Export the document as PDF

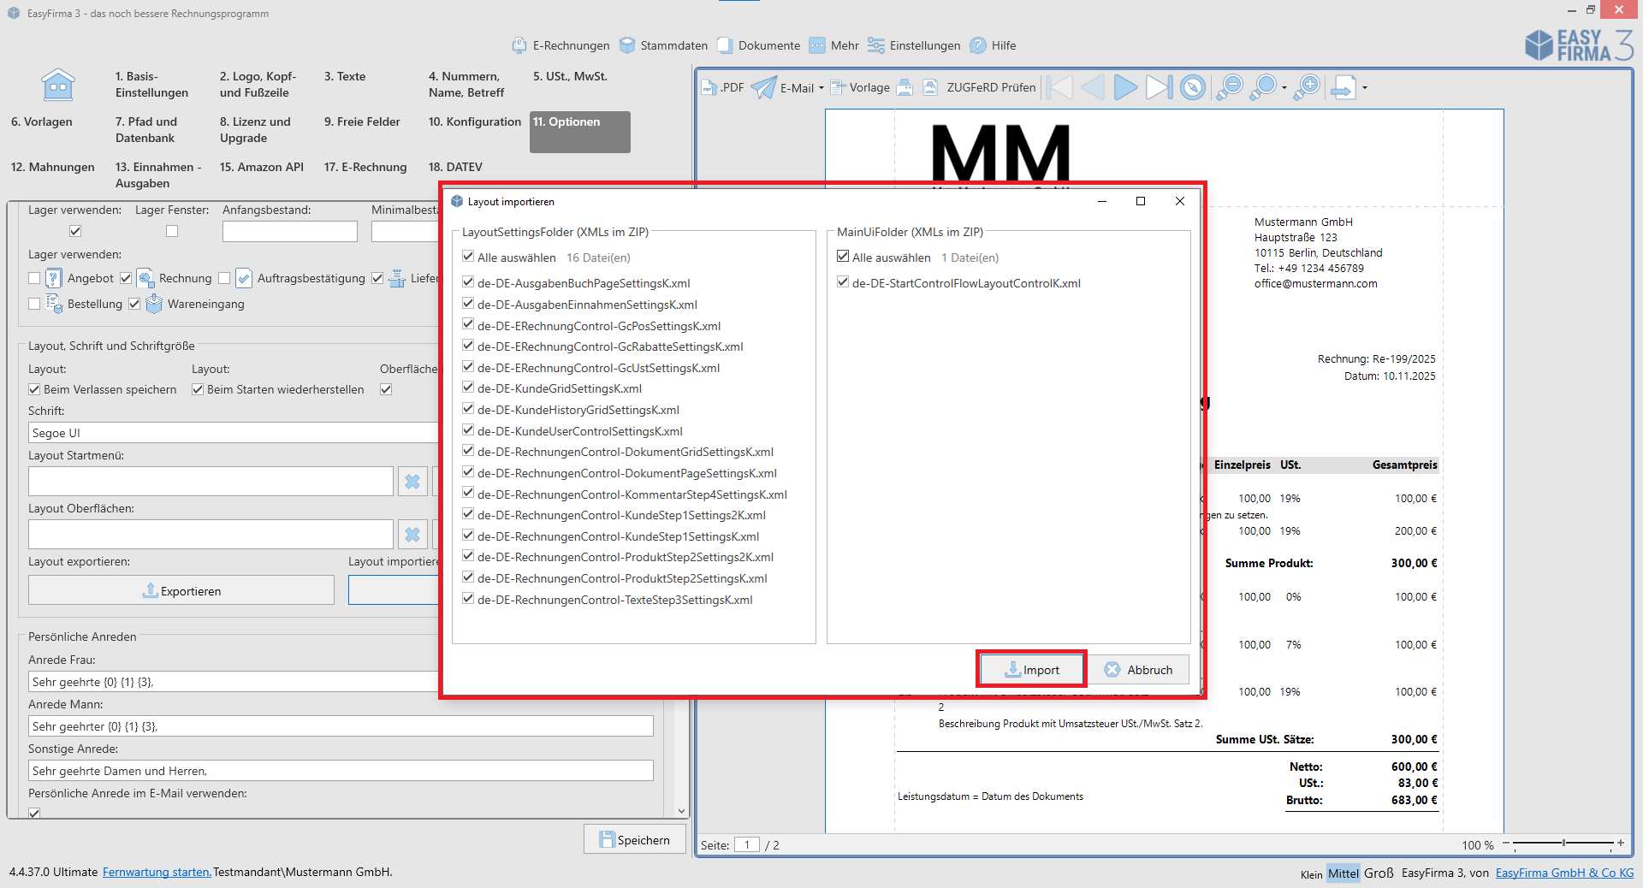point(723,87)
